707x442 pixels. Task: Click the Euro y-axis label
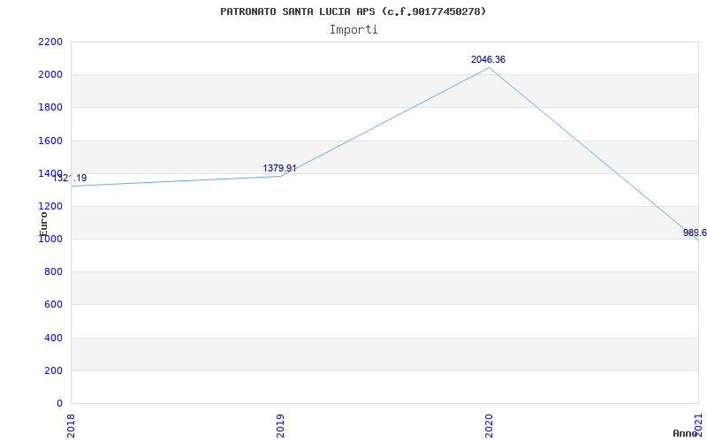pos(43,222)
